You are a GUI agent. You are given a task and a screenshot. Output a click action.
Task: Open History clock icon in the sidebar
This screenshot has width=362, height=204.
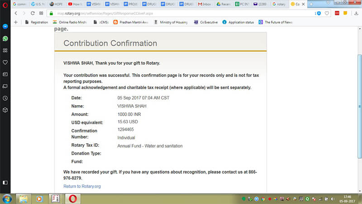coord(5,98)
